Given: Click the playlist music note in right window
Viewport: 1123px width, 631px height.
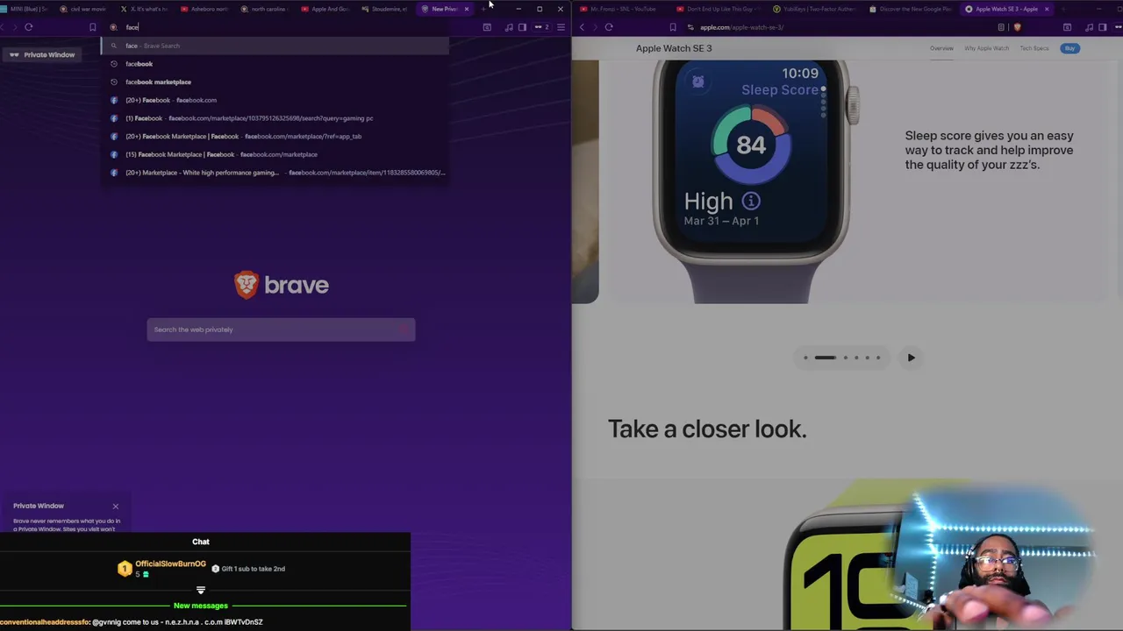Looking at the screenshot, I should tap(1089, 27).
